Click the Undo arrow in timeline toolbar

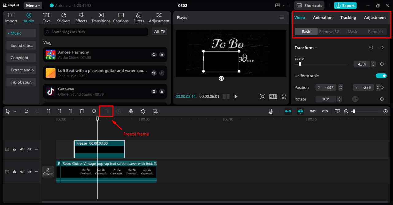point(26,111)
